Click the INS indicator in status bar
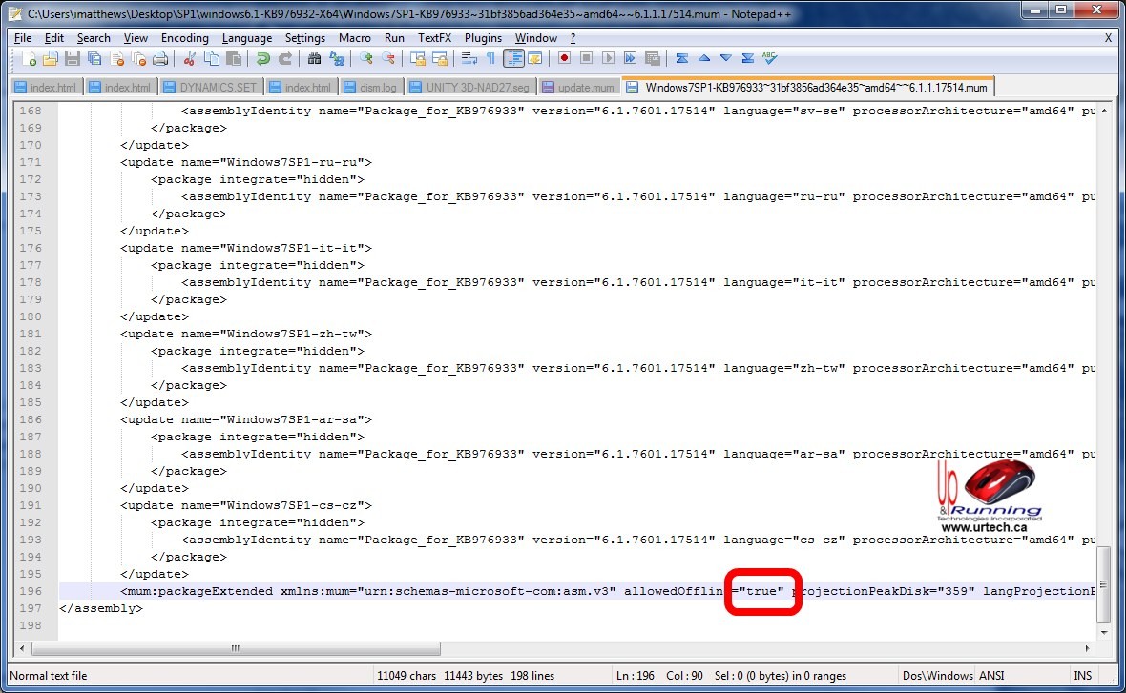The image size is (1126, 693). [1082, 676]
